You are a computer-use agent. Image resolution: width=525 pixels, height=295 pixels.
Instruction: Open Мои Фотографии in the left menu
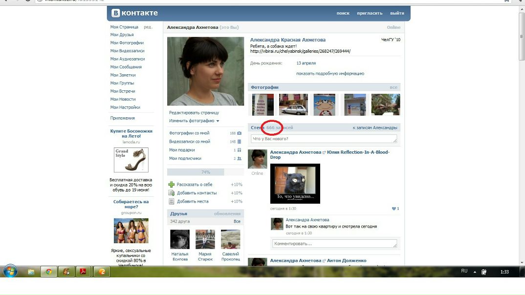pyautogui.click(x=127, y=43)
